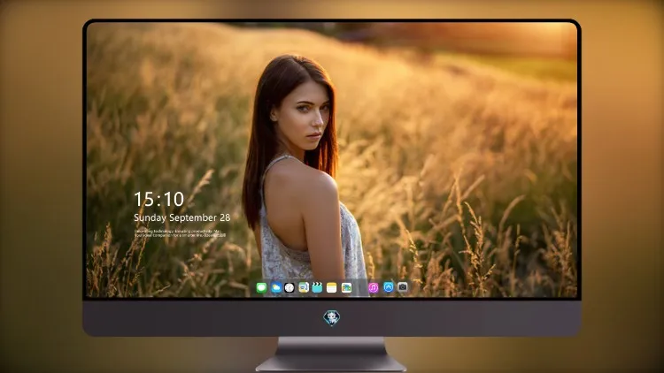Open the Finder-style dock icon
664x373 pixels.
(x=304, y=287)
